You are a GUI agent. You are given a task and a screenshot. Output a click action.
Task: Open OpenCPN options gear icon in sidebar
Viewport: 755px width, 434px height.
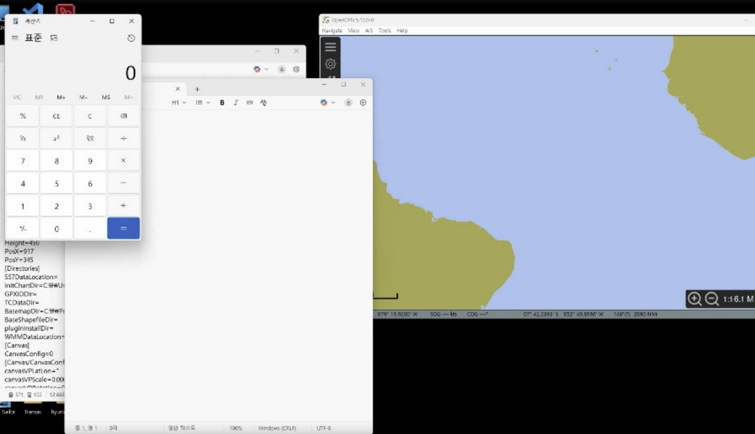click(x=330, y=64)
